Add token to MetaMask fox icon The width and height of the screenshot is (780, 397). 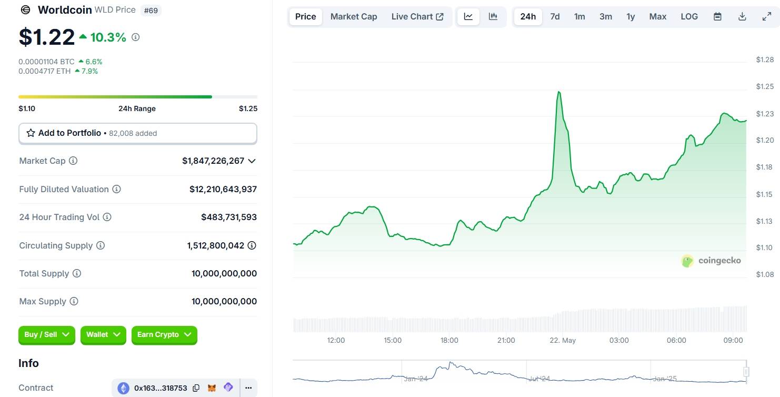212,388
